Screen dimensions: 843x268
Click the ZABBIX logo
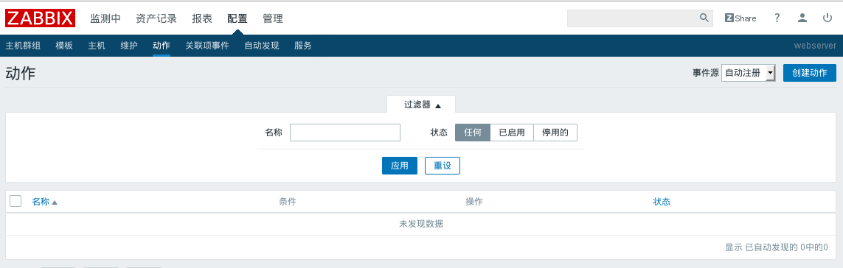(41, 18)
